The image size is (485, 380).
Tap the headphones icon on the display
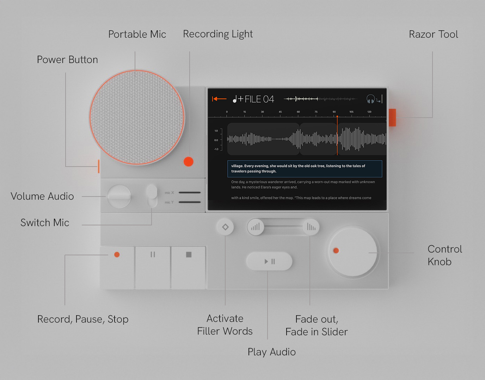coord(370,99)
